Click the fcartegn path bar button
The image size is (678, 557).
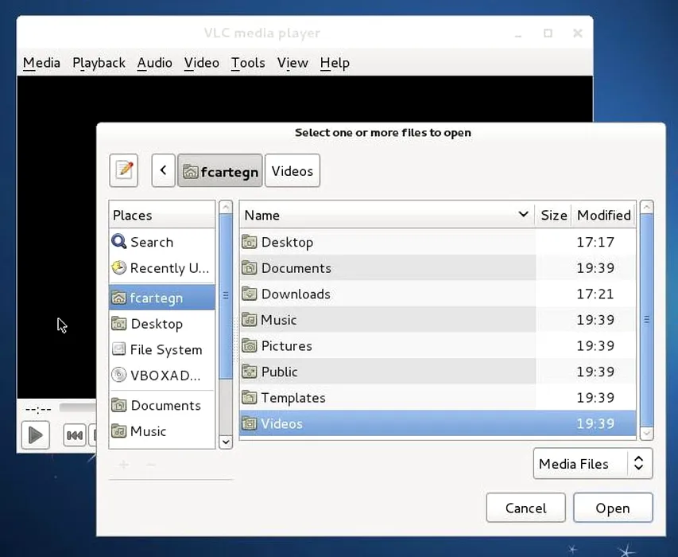(220, 170)
